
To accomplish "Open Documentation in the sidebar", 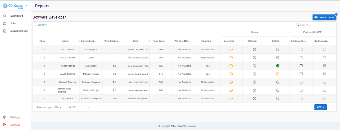I will tap(19, 31).
